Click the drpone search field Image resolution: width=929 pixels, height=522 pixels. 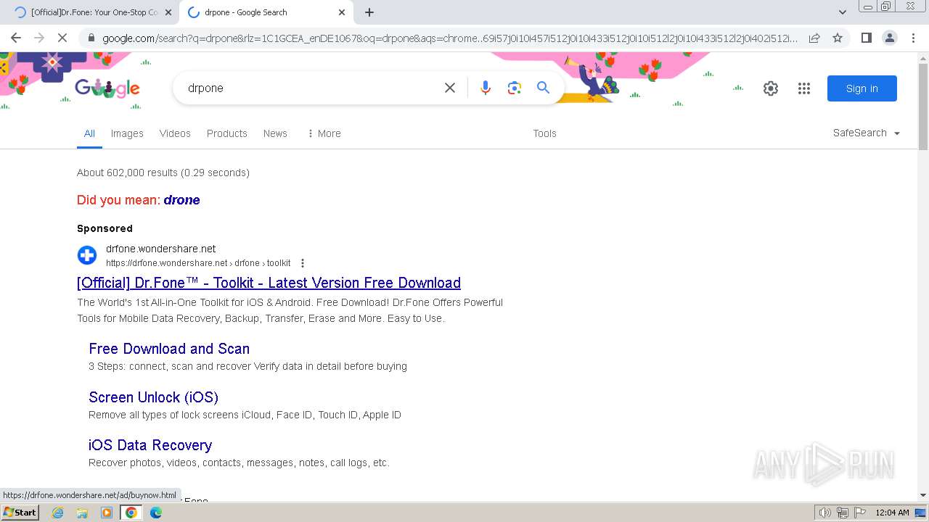pyautogui.click(x=308, y=88)
